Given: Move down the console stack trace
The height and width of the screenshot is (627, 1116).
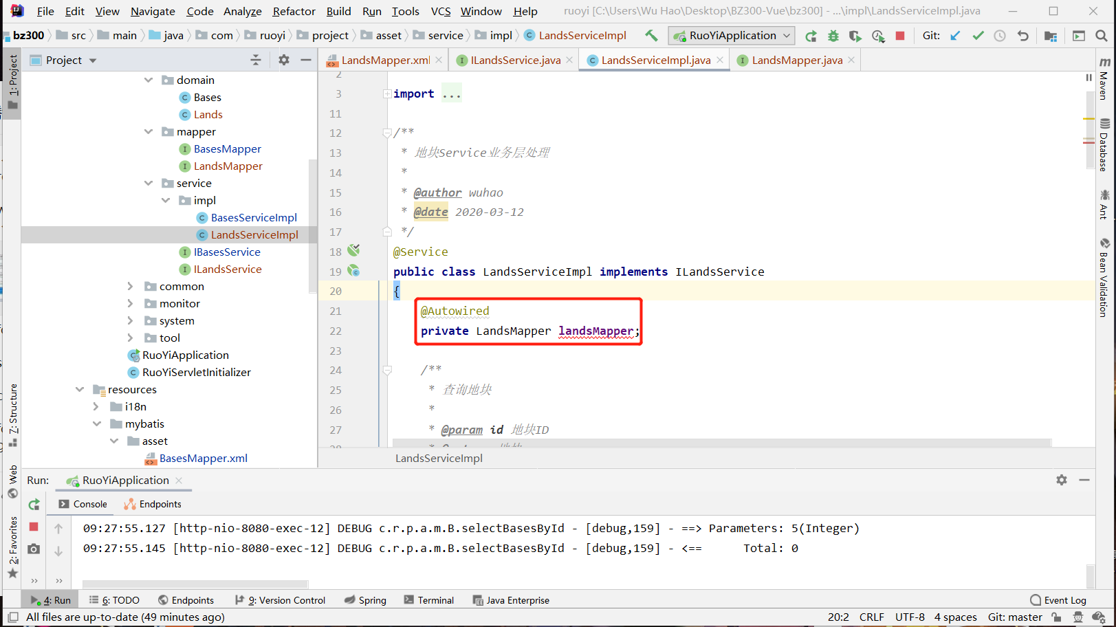Looking at the screenshot, I should [x=58, y=551].
